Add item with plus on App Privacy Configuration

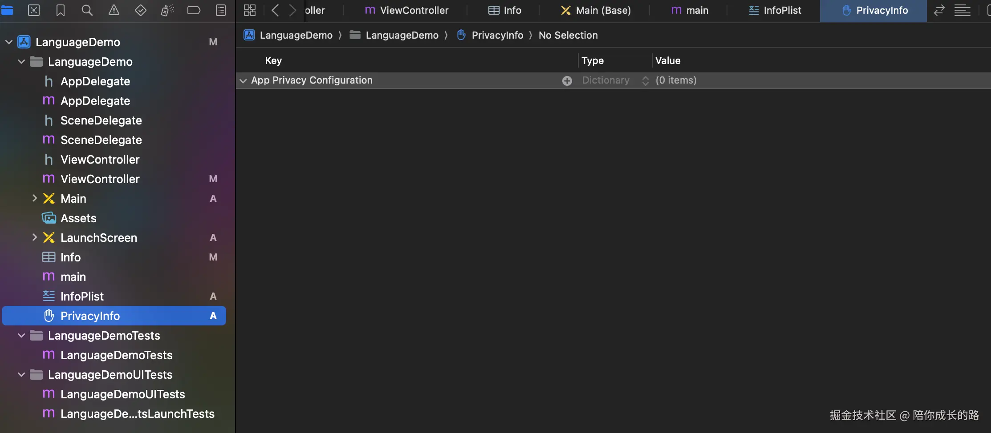pos(567,80)
